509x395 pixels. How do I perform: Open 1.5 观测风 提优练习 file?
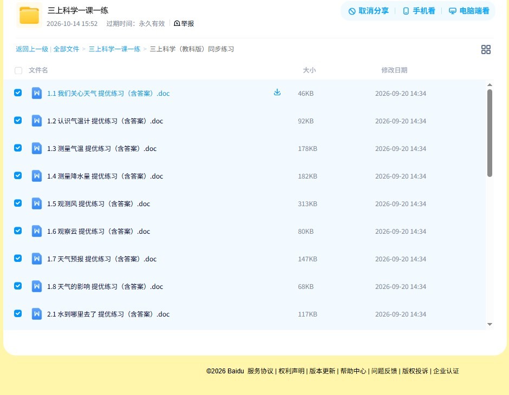[99, 203]
